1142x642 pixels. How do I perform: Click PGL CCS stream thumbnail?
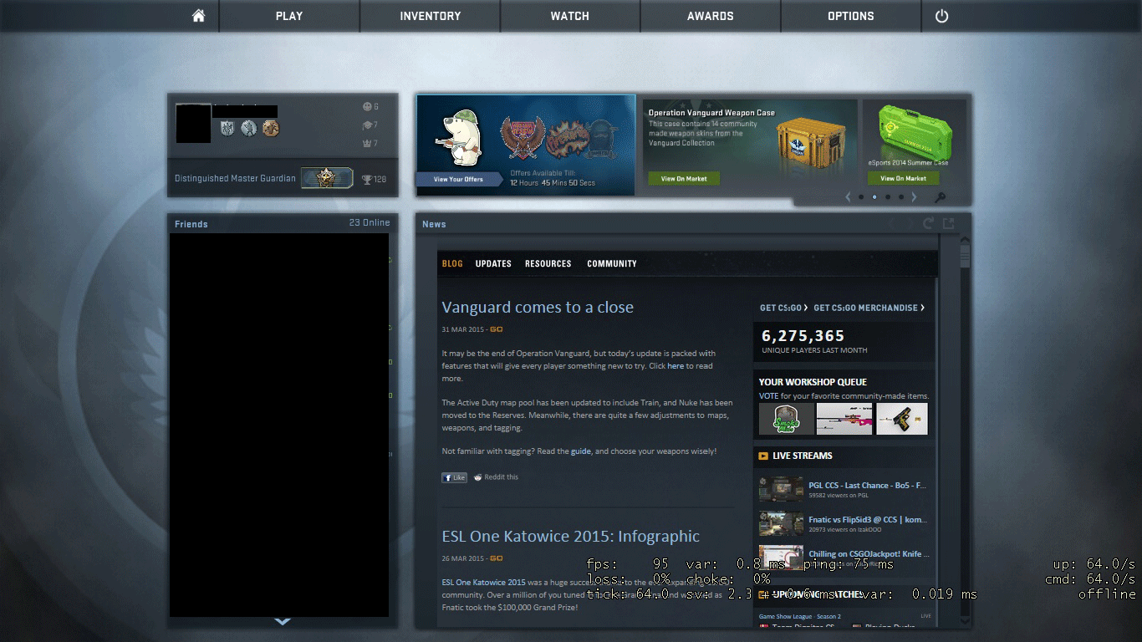click(781, 489)
